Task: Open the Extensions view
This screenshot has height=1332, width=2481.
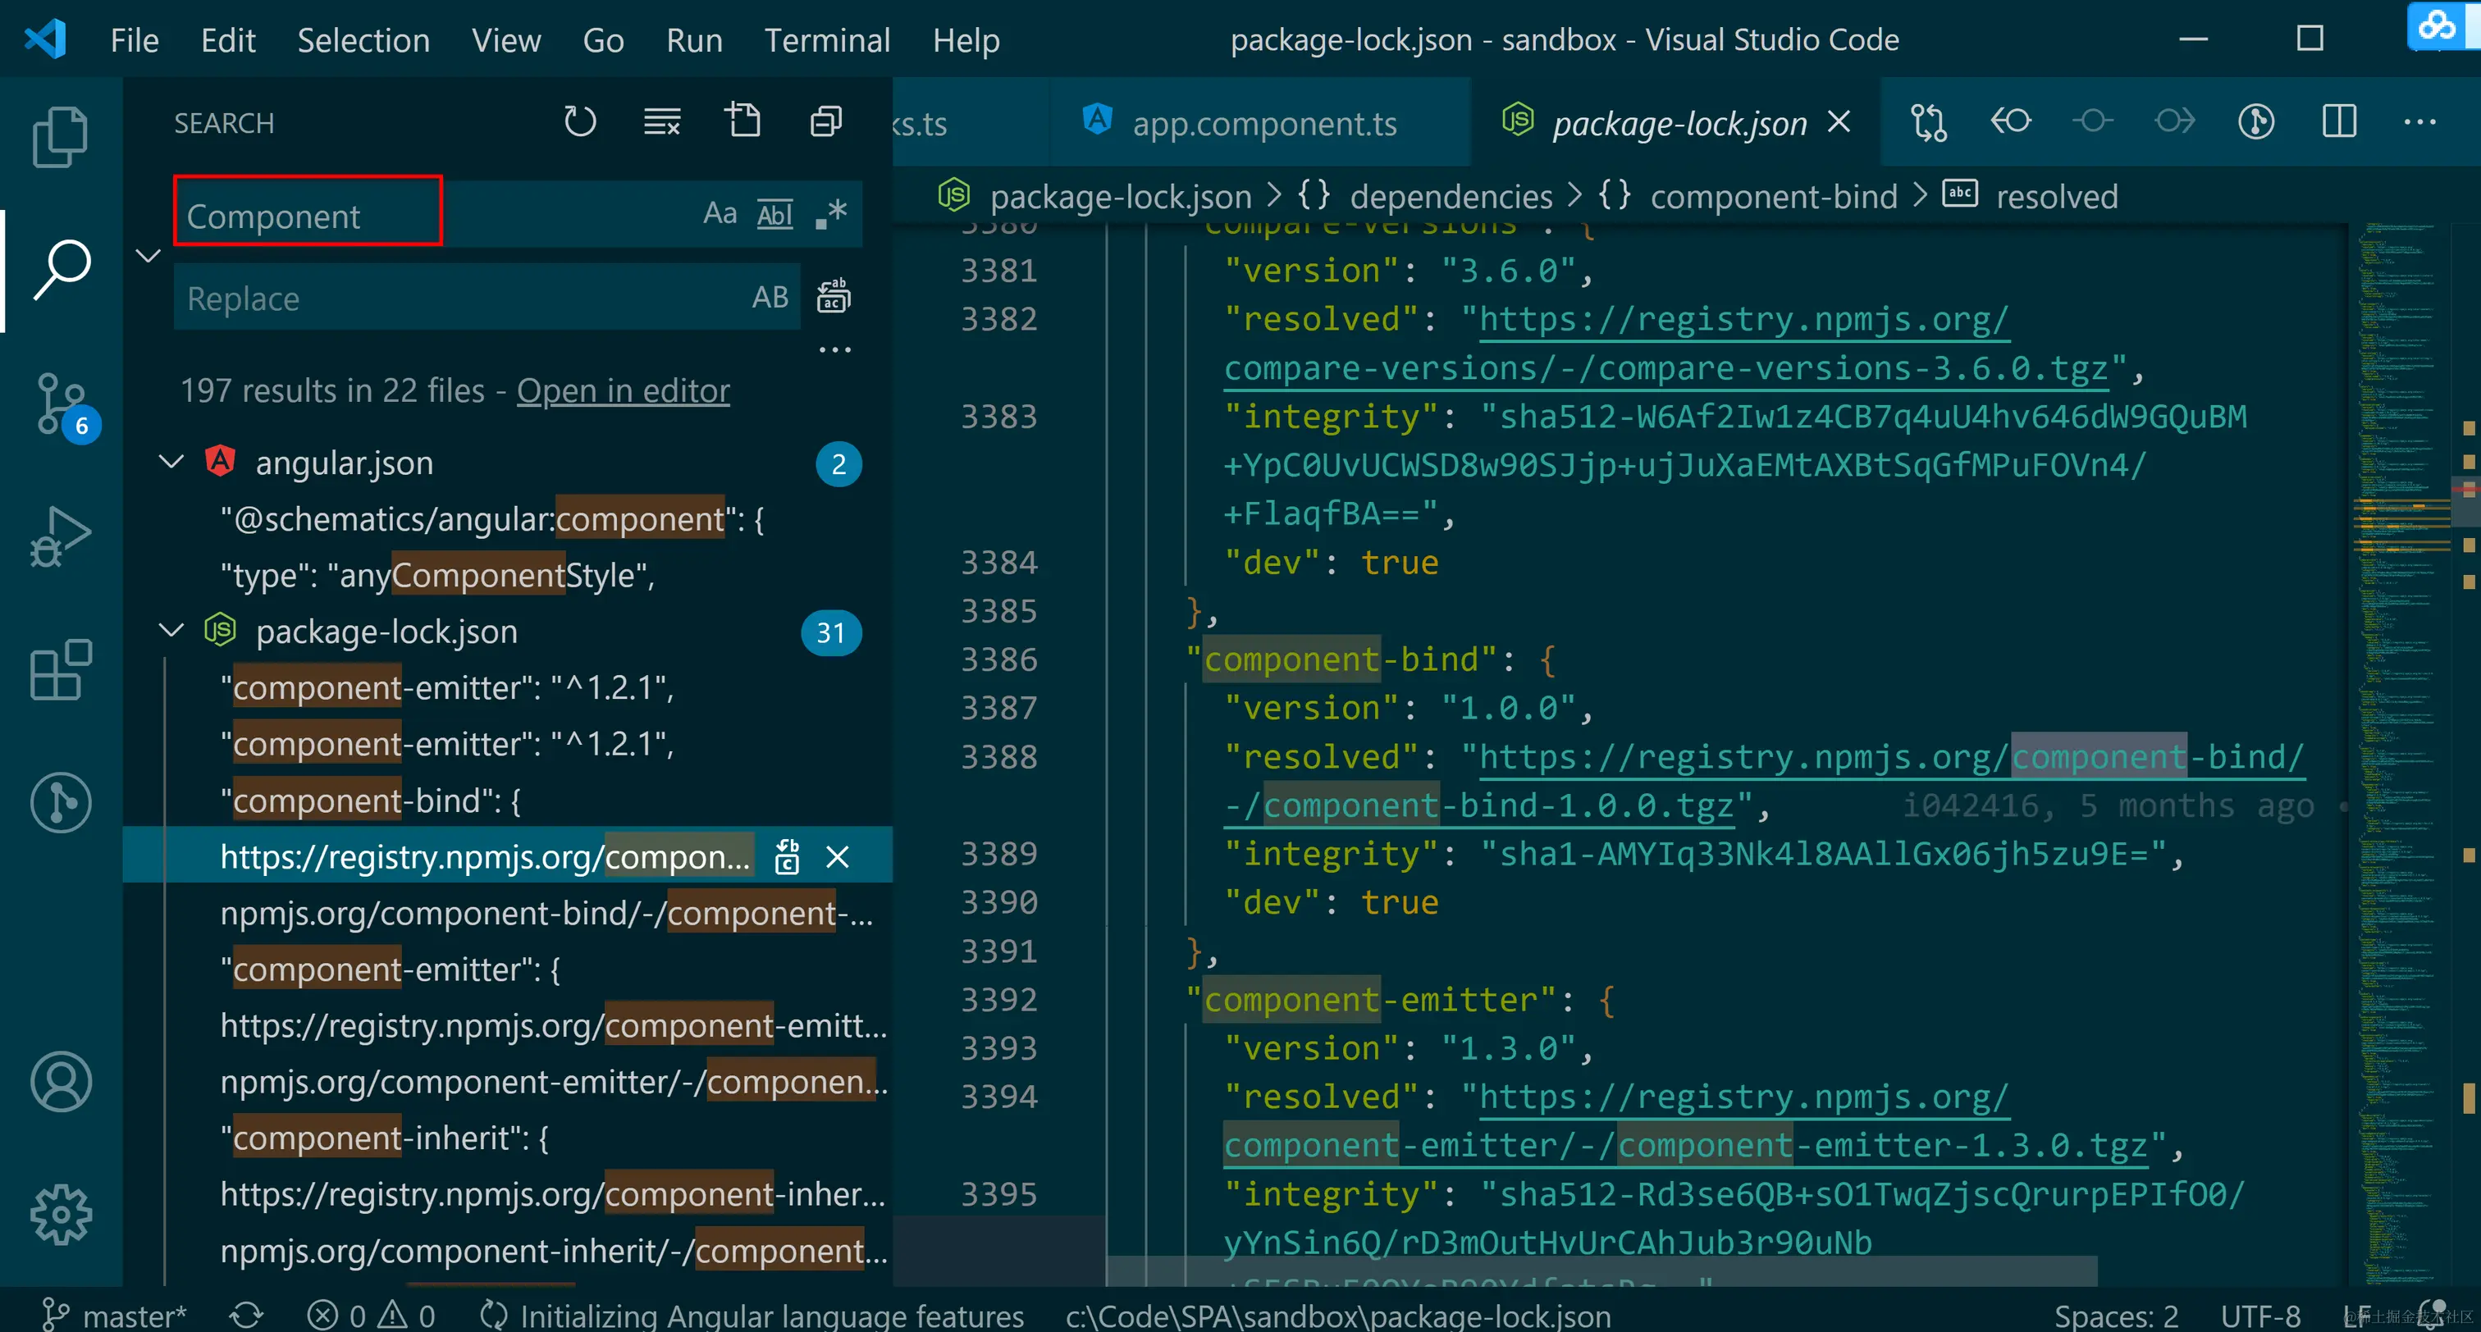Action: click(60, 668)
